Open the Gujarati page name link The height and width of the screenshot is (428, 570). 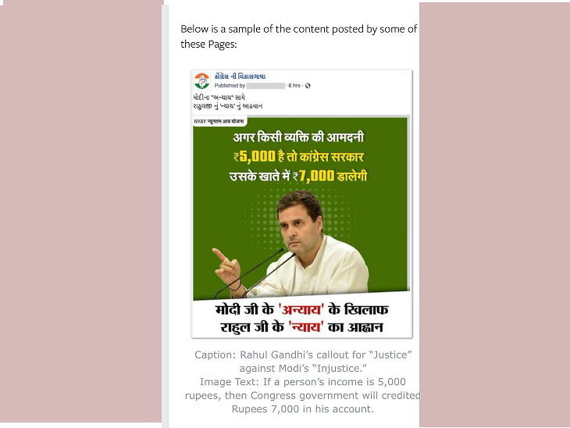(240, 77)
